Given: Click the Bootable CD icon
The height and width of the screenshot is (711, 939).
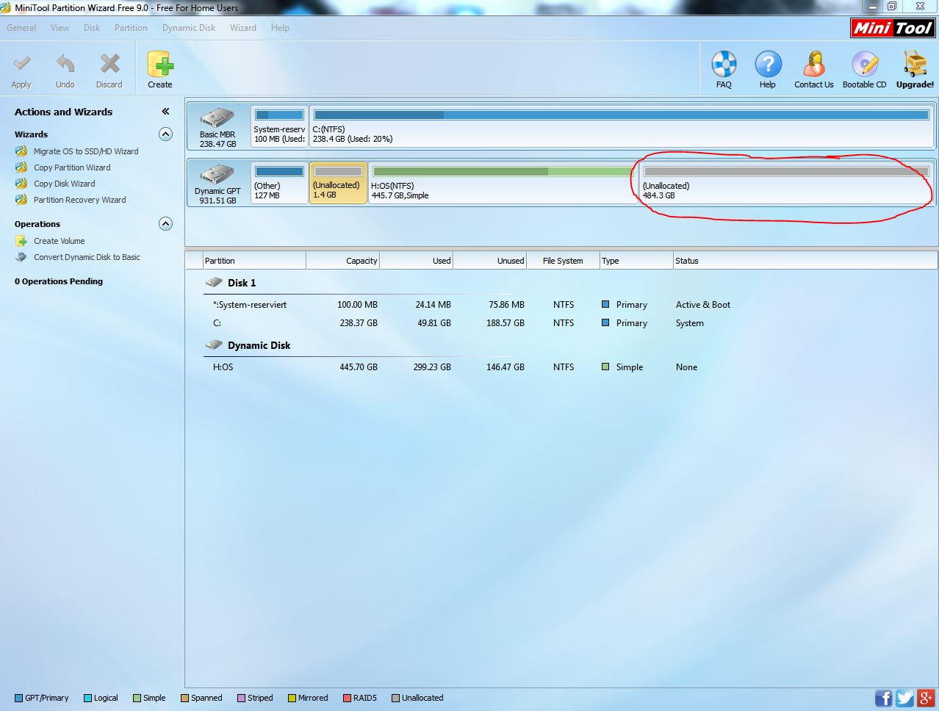Looking at the screenshot, I should point(865,64).
